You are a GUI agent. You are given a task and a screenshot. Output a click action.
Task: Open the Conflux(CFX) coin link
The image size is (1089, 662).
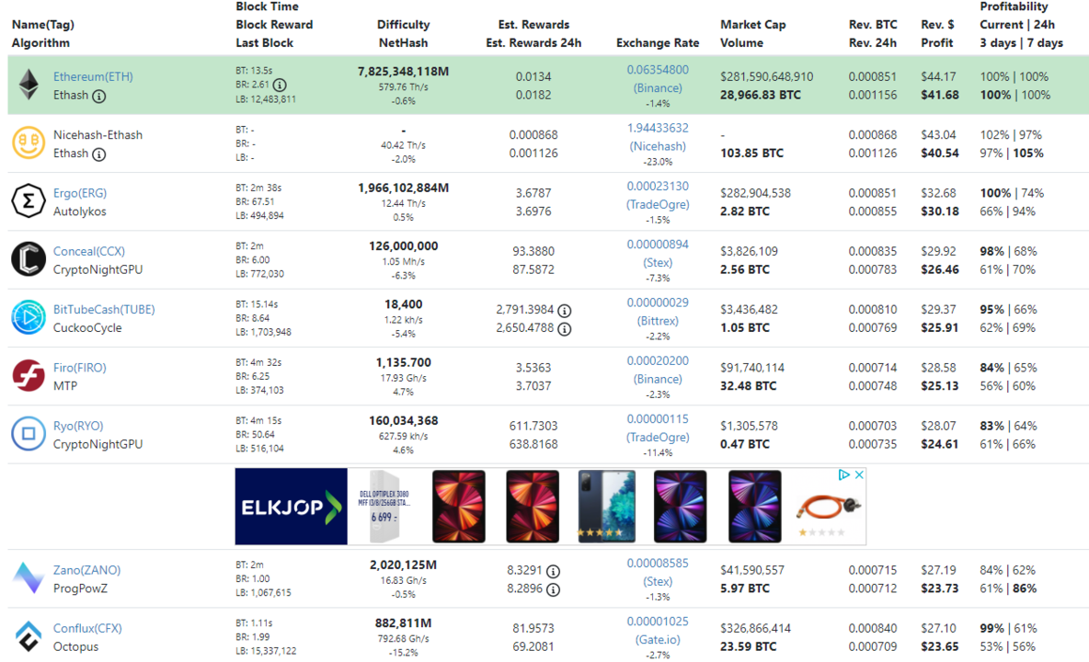point(87,628)
